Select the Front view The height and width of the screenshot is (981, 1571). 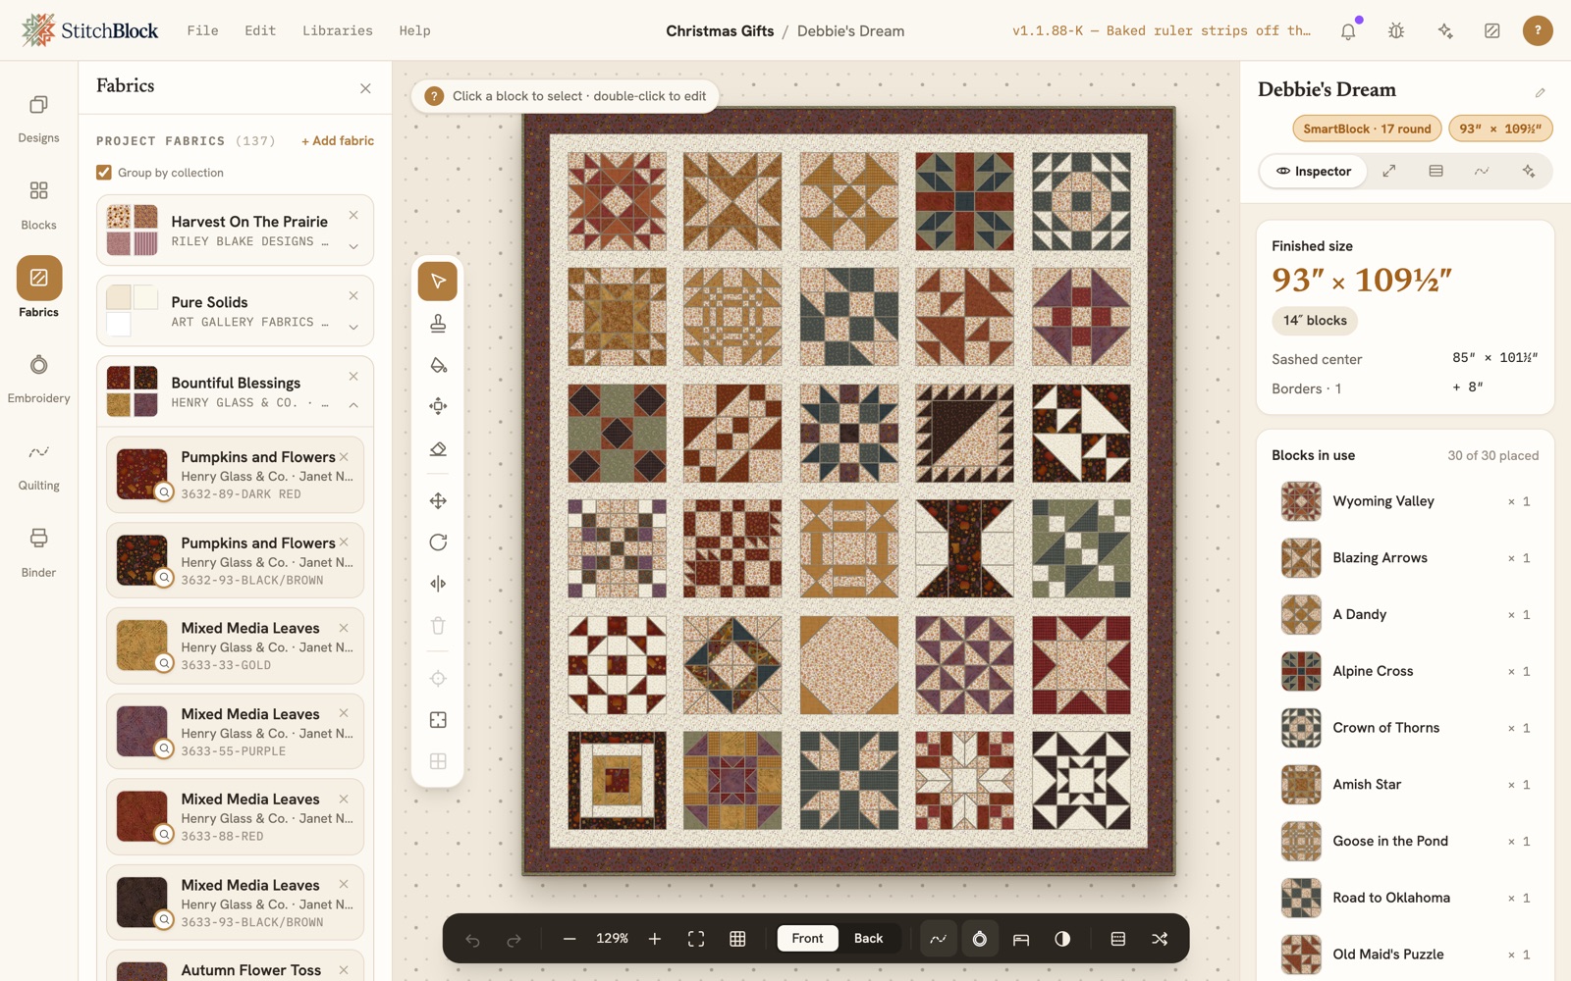(807, 939)
